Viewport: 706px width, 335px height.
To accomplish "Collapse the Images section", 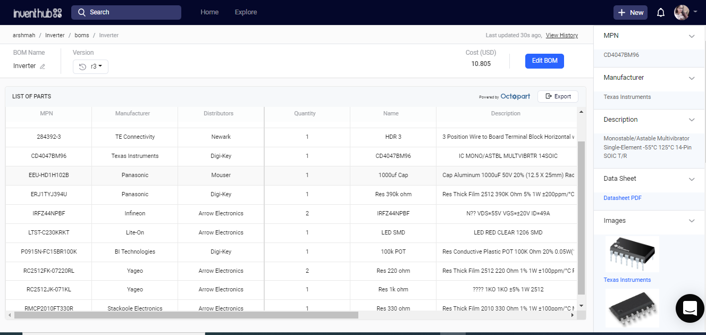I will pos(692,221).
